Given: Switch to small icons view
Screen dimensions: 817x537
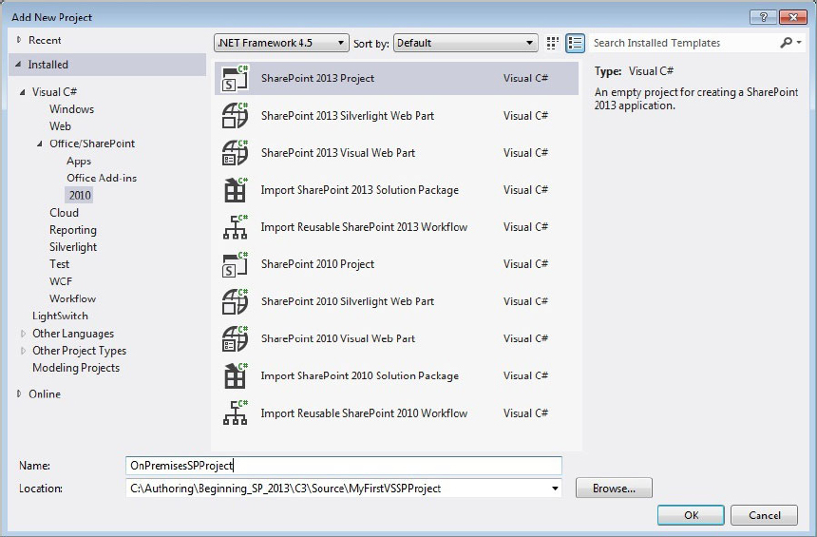Looking at the screenshot, I should point(553,43).
